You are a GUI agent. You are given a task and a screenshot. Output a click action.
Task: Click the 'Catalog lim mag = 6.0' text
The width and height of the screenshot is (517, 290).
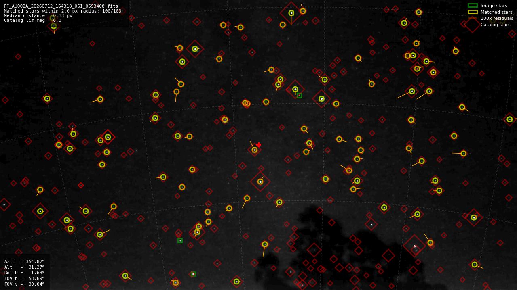click(x=33, y=20)
